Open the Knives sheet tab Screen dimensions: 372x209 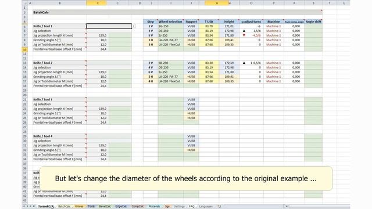tap(79, 207)
